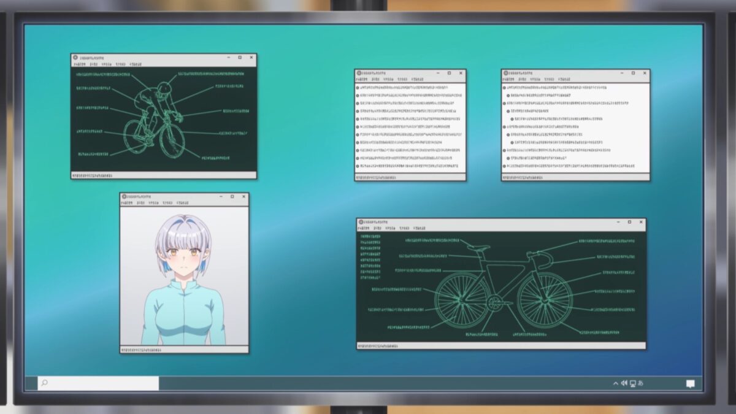
Task: Open the Action Center icon at the taskbar's right edge
Action: [x=691, y=384]
